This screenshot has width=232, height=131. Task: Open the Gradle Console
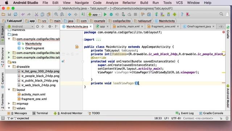[x=211, y=113]
